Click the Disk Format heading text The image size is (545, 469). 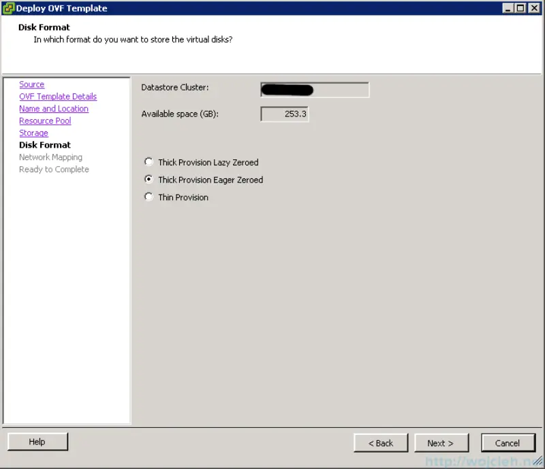point(44,27)
